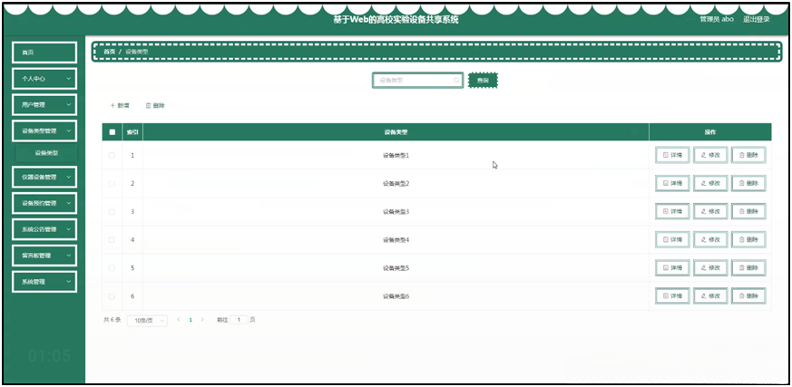Image resolution: width=792 pixels, height=387 pixels.
Task: Delete 设备类型6 row
Action: [x=748, y=295]
